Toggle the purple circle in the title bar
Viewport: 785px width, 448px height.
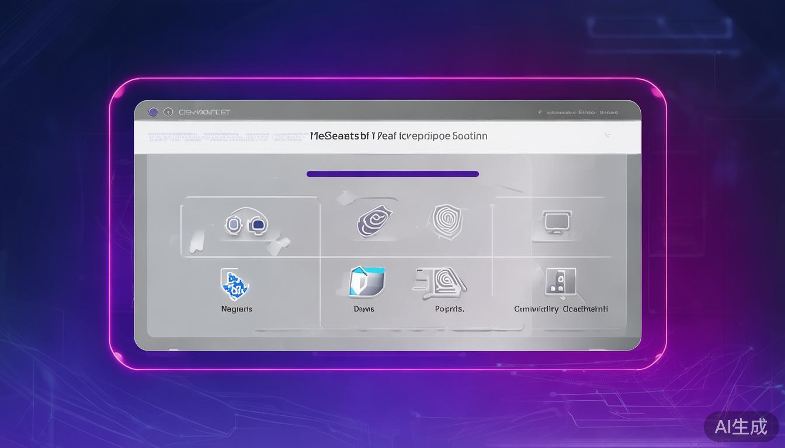(154, 111)
